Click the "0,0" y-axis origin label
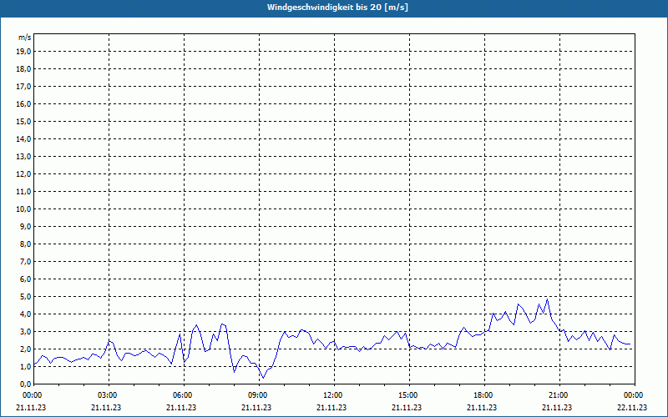The height and width of the screenshot is (417, 668). [x=25, y=384]
